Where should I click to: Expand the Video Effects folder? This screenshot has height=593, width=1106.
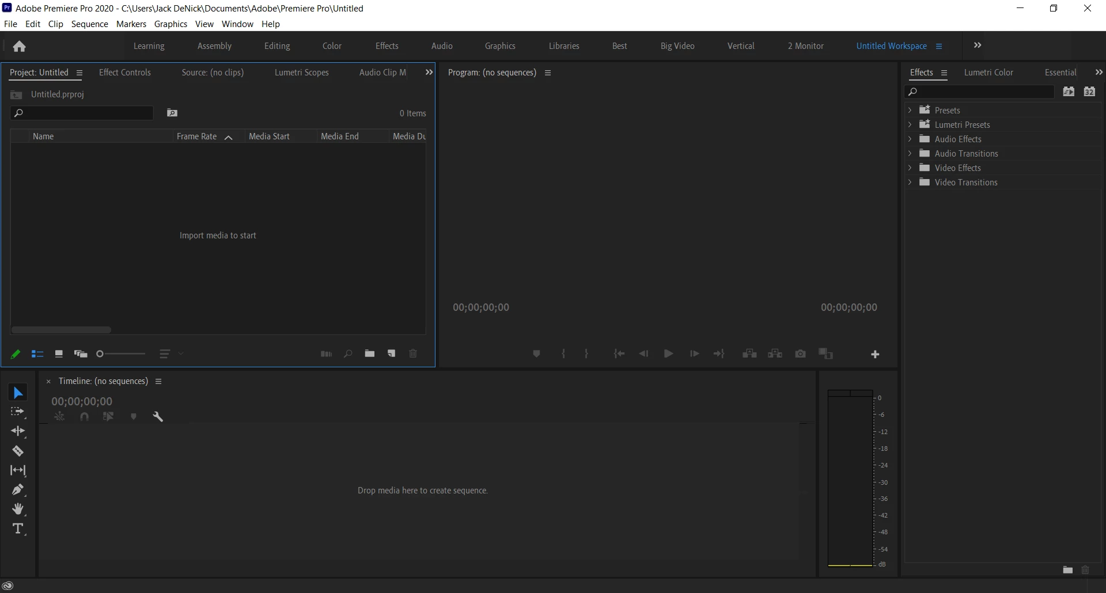click(910, 168)
